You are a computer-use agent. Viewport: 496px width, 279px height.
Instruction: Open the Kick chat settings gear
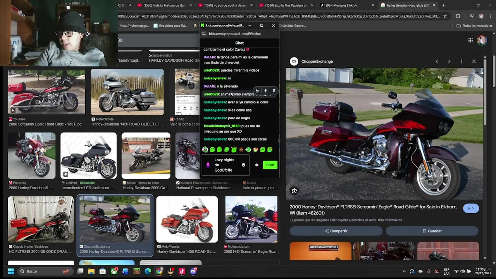[257, 165]
